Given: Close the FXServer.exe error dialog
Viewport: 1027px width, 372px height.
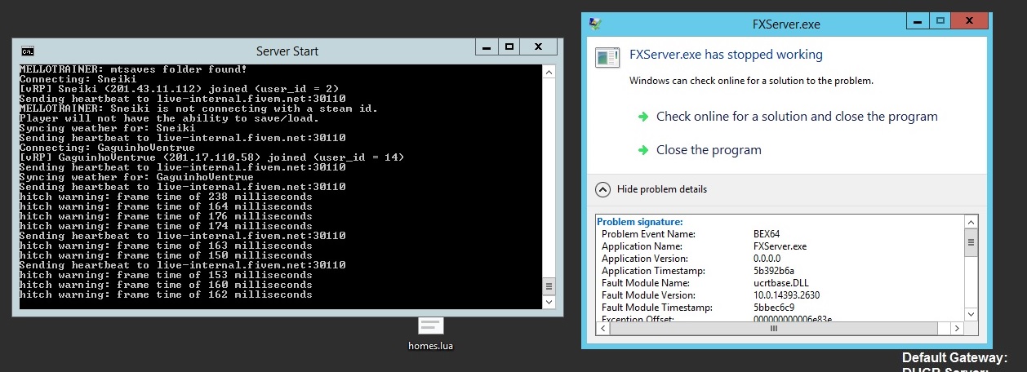Looking at the screenshot, I should (x=966, y=21).
